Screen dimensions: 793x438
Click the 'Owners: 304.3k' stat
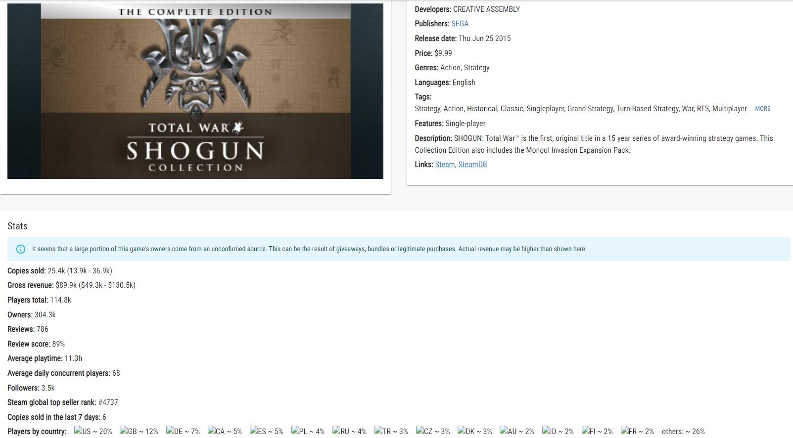pyautogui.click(x=32, y=315)
